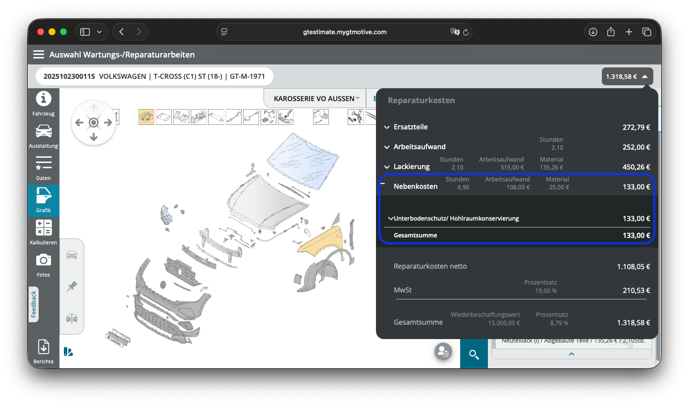Image resolution: width=689 pixels, height=405 pixels.
Task: Open the Safari share menu
Action: click(611, 32)
